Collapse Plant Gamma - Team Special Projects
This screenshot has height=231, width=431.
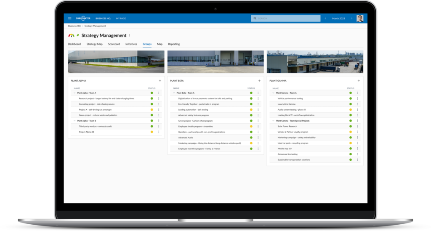273,121
